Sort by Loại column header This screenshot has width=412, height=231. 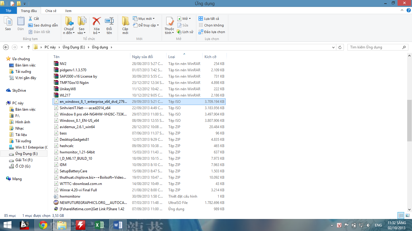point(185,57)
